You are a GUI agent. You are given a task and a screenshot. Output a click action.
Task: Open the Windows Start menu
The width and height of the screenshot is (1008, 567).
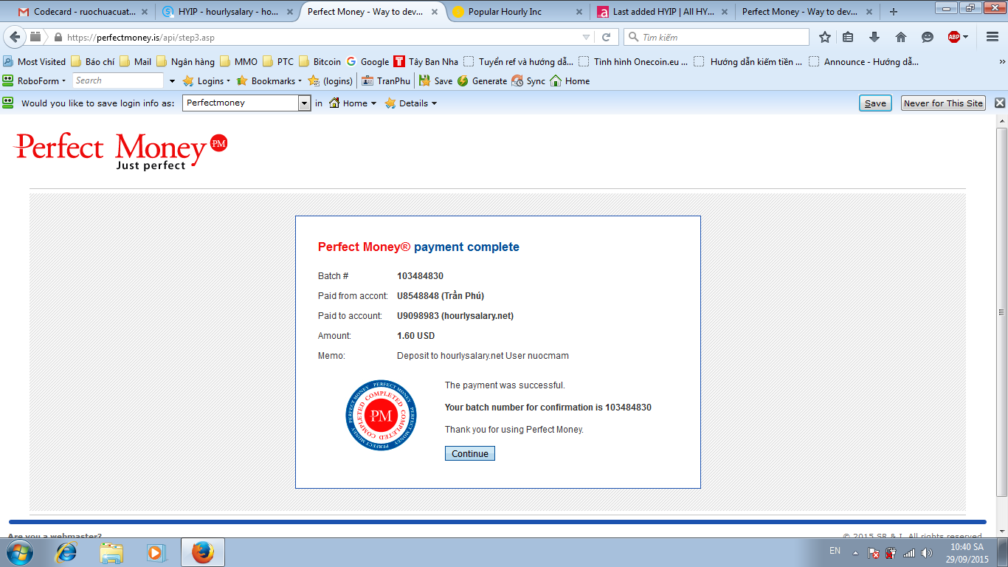[x=20, y=552]
